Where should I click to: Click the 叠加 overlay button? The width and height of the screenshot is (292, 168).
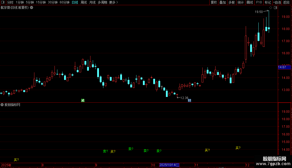pyautogui.click(x=222, y=2)
